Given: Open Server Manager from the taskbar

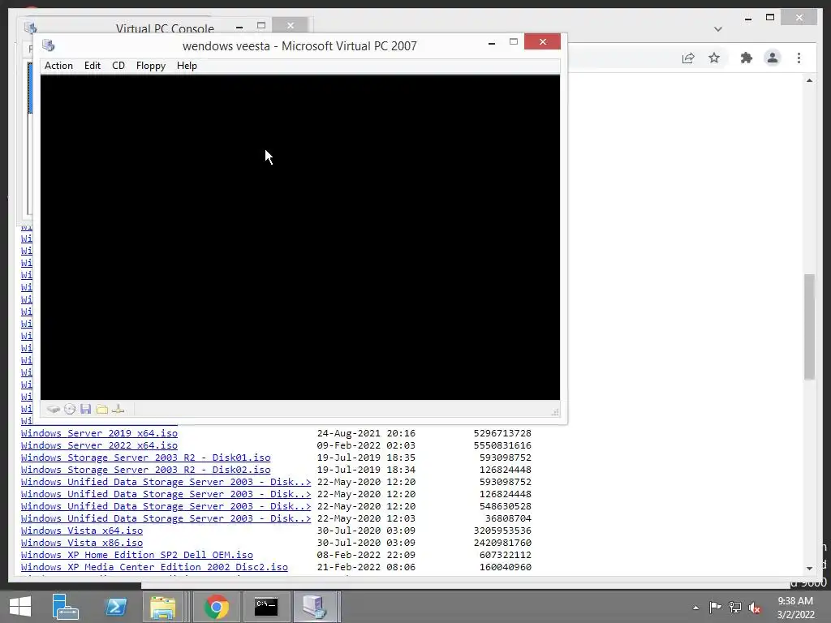Looking at the screenshot, I should (65, 607).
